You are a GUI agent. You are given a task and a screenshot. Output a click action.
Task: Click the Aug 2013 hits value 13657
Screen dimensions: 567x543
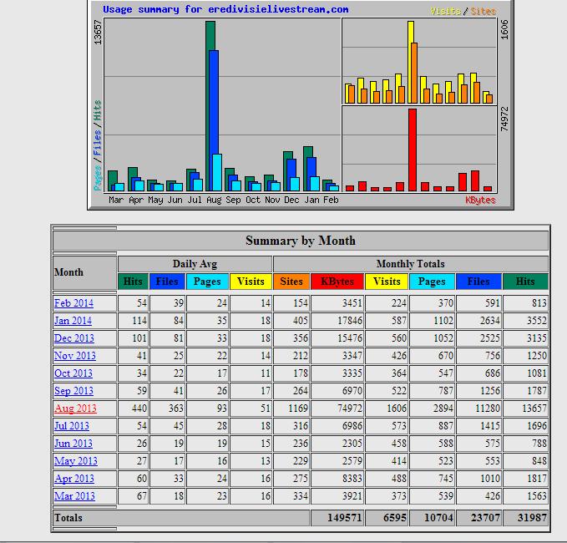click(x=534, y=409)
